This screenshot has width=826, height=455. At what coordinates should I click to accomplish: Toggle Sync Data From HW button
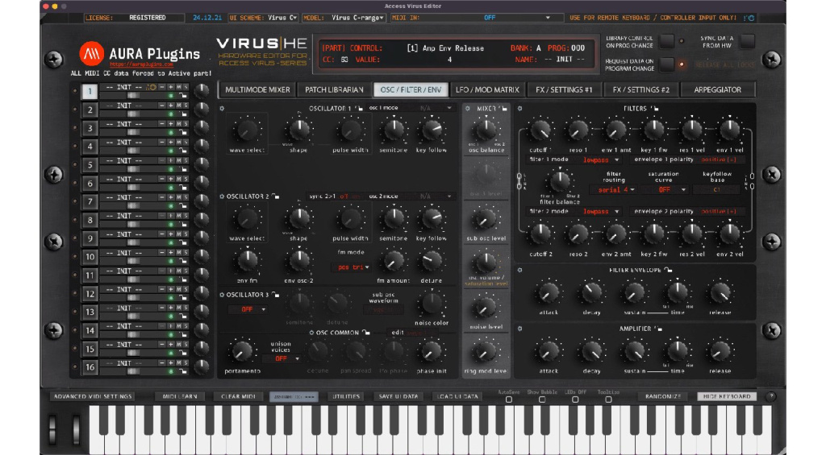747,41
